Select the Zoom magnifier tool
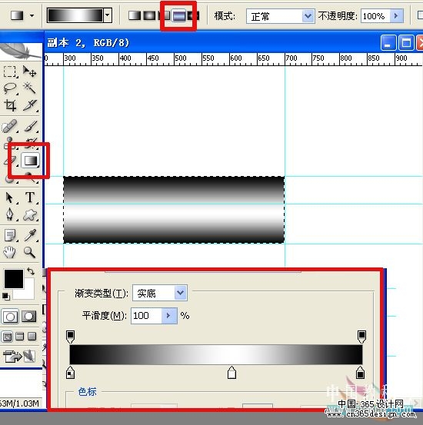 click(29, 252)
